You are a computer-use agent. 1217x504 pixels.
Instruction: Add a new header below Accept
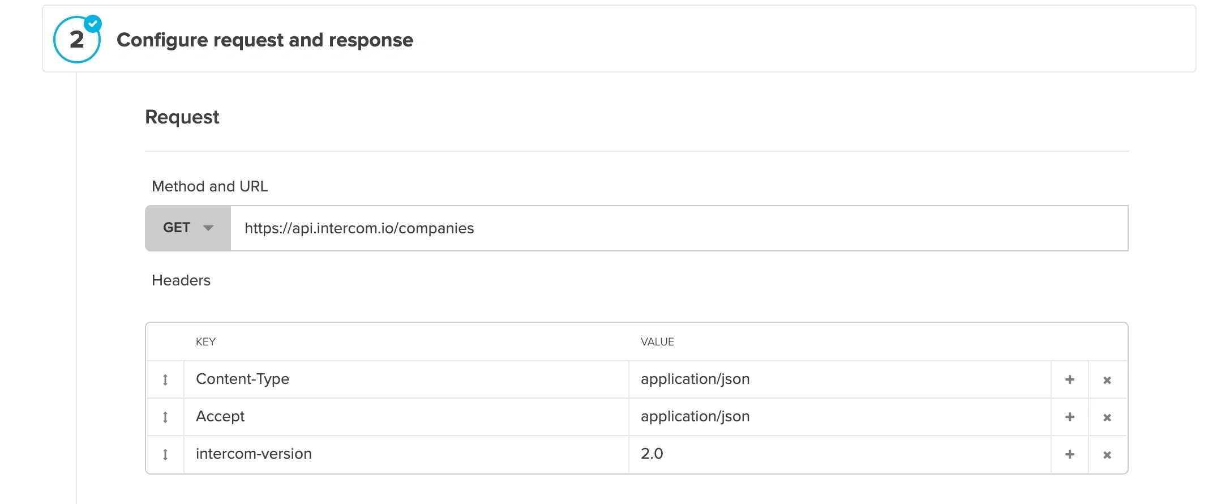tap(1069, 417)
